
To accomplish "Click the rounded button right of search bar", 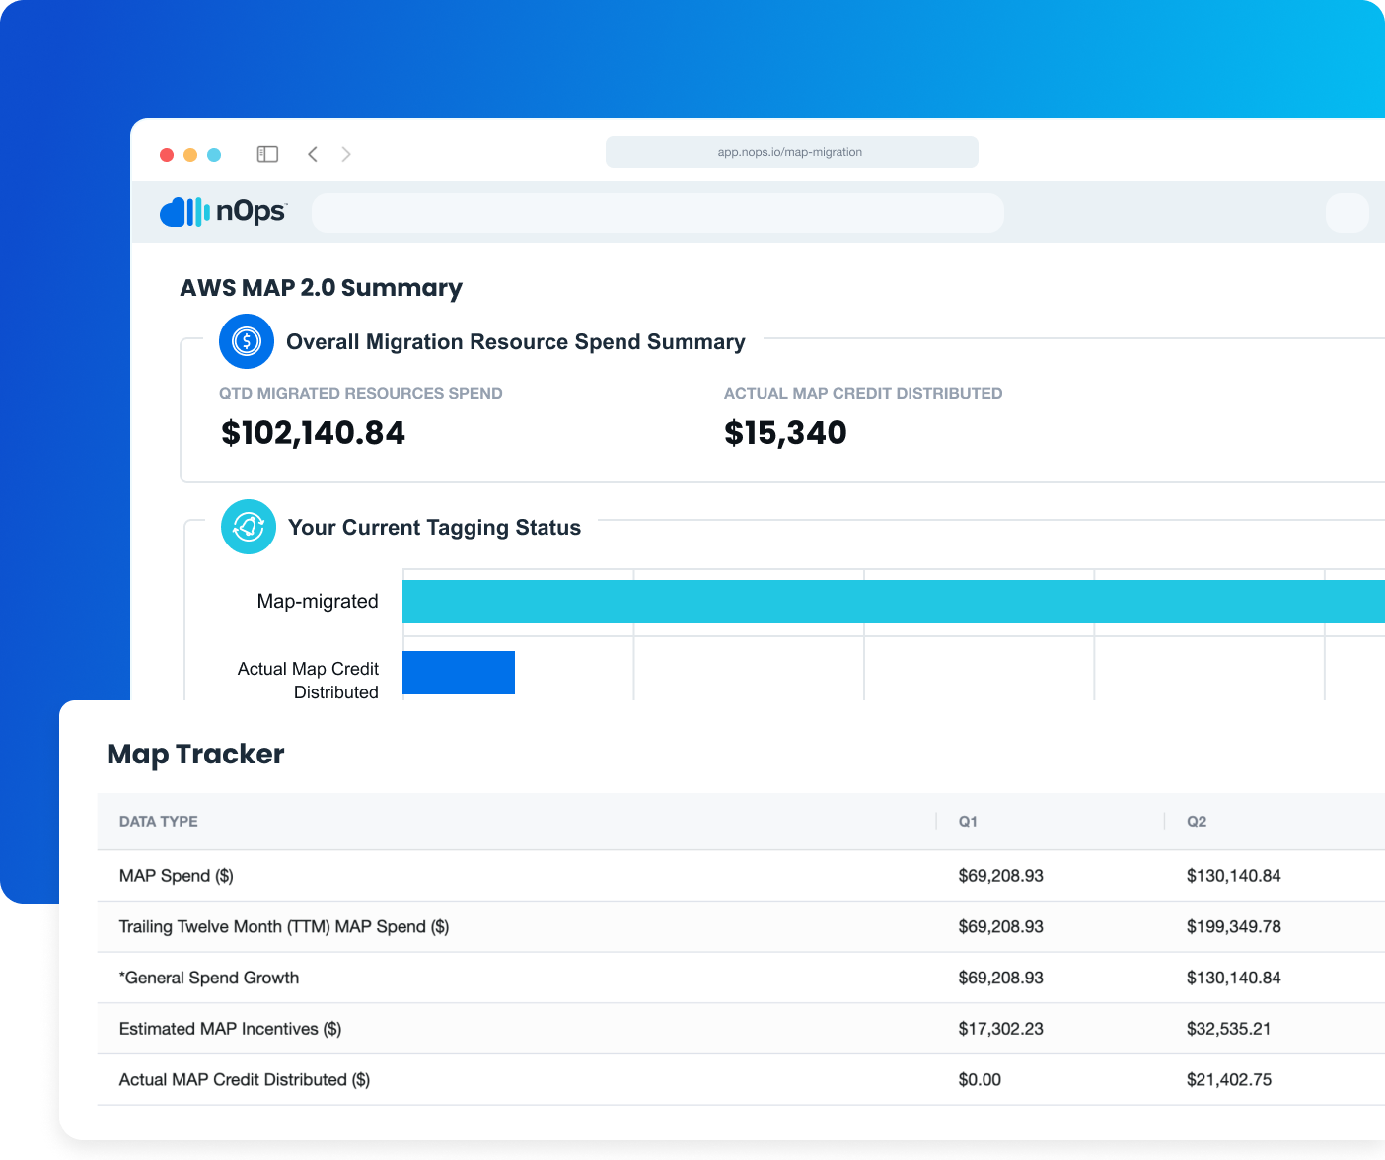I will (x=1348, y=213).
